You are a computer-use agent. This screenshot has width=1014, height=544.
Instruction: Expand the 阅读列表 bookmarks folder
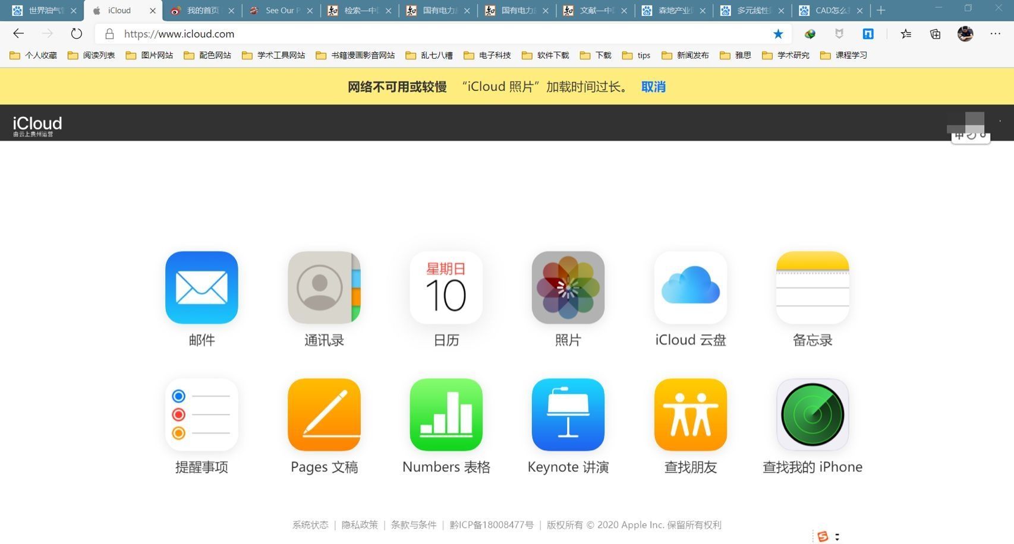[x=92, y=55]
